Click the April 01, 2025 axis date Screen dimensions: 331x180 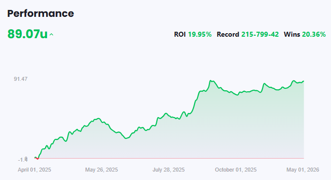point(34,170)
